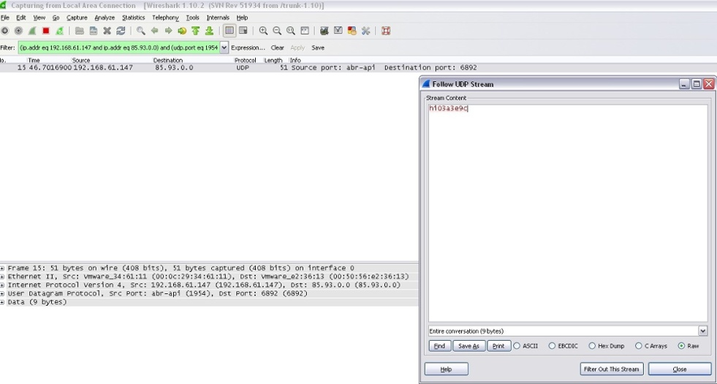The height and width of the screenshot is (384, 717).
Task: Click Save As in stream dialog
Action: pos(469,346)
